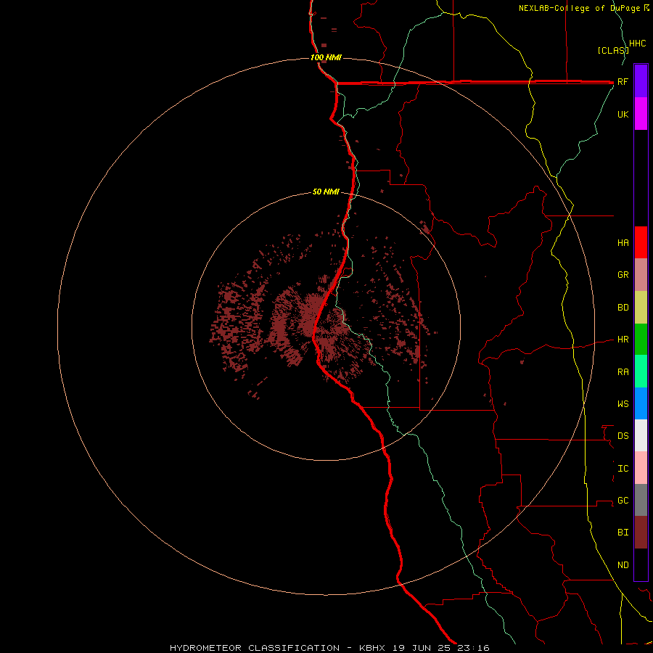This screenshot has height=653, width=653.
Task: Click the BI legend label
Action: click(x=623, y=533)
